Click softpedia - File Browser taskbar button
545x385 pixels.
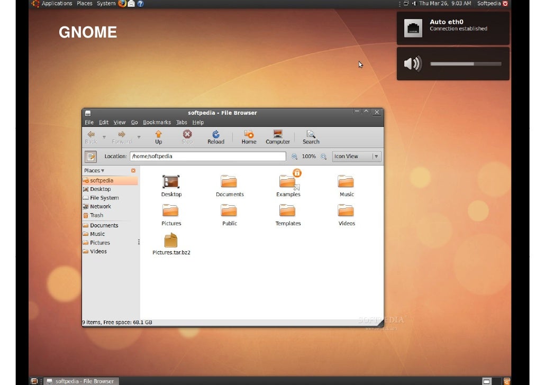(x=82, y=381)
